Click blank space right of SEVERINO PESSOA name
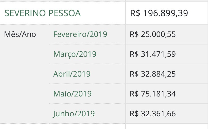Viewport: 208px width, 129px height. [103, 13]
